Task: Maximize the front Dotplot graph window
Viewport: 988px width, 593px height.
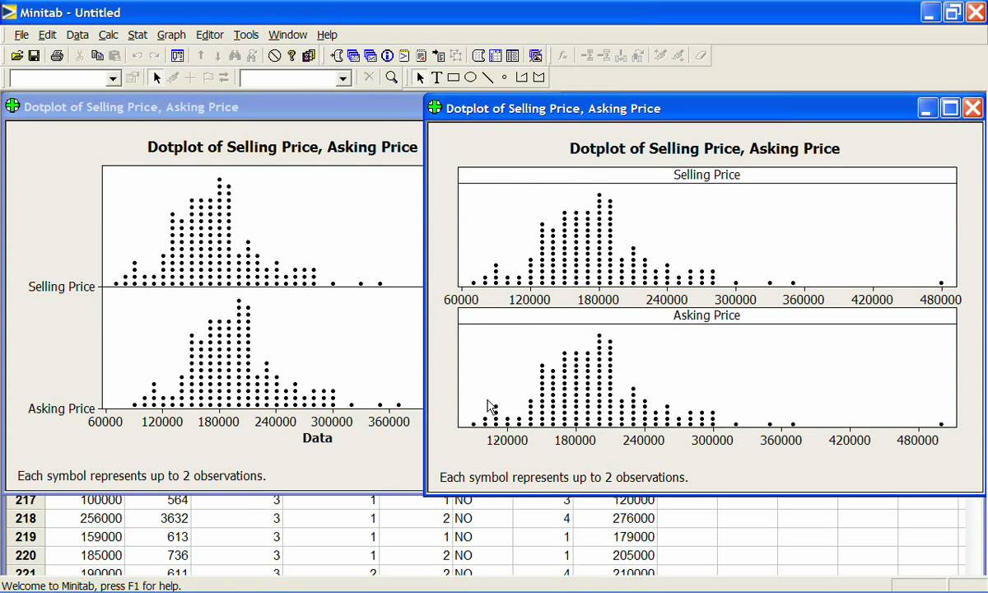Action: point(950,108)
